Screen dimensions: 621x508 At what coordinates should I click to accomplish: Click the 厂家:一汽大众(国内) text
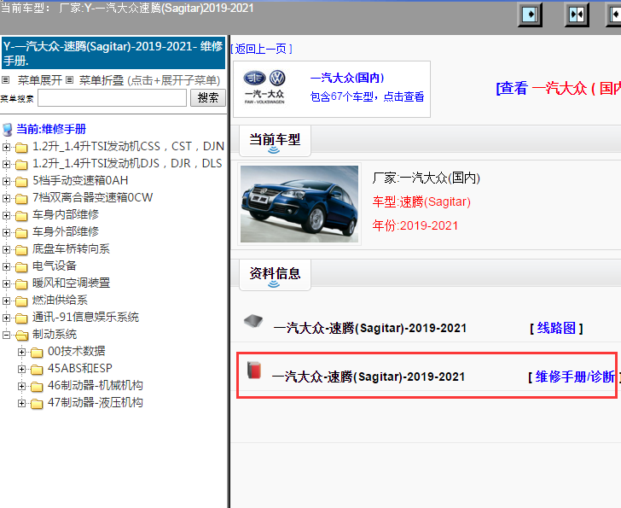point(427,178)
